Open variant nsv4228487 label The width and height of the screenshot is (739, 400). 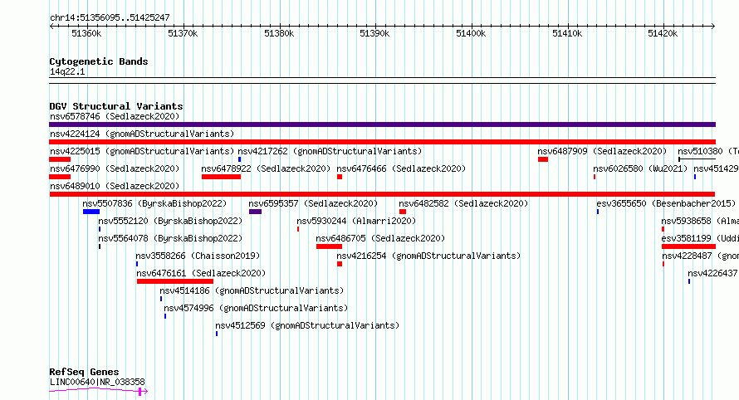pyautogui.click(x=700, y=256)
